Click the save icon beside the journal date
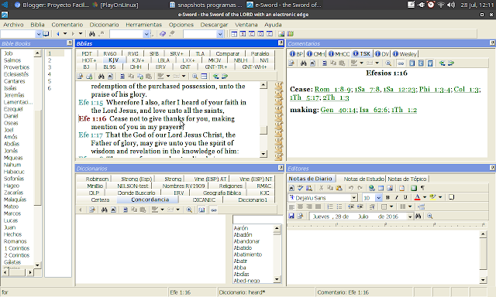The height and width of the screenshot is (297, 496). coord(291,217)
